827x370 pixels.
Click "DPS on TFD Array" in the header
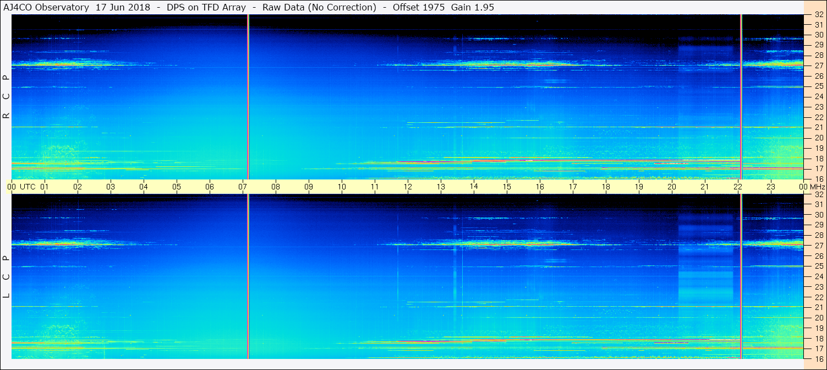point(206,7)
